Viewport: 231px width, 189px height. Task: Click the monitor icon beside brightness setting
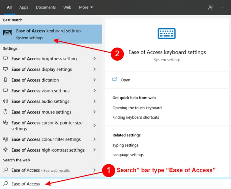(x=5, y=58)
